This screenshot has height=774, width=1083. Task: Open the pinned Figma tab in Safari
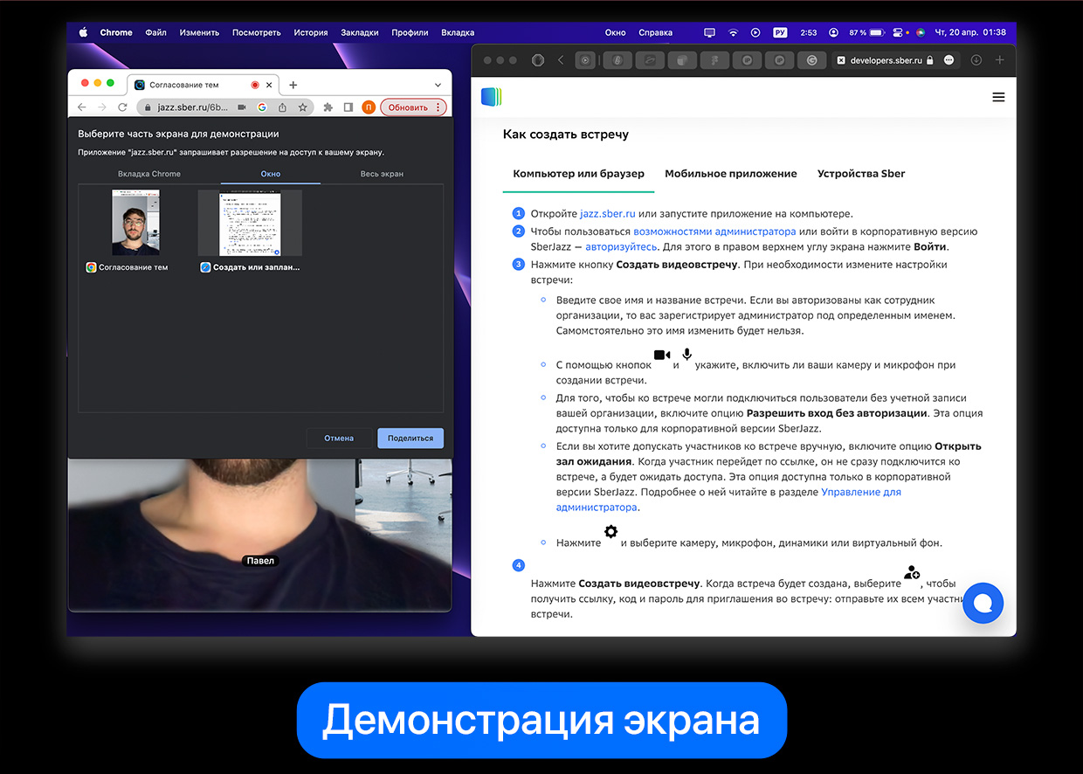coord(715,60)
